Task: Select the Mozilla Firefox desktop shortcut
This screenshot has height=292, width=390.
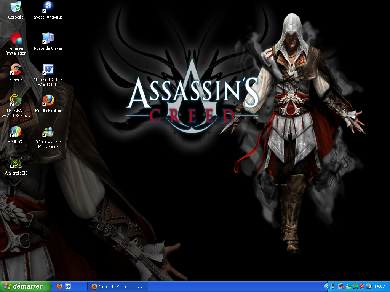Action: tap(48, 104)
